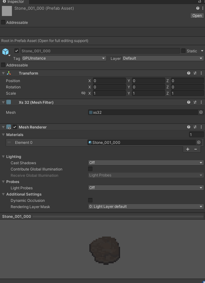This screenshot has height=283, width=205.
Task: Open the Layer dropdown set to Default
Action: coord(163,58)
